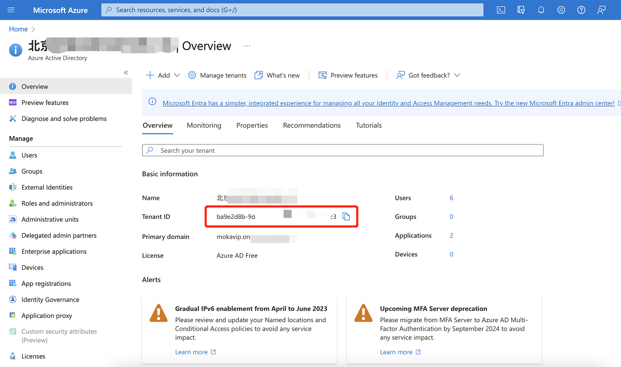Open the Feedback icon in top bar
Image resolution: width=621 pixels, height=367 pixels.
coord(601,10)
